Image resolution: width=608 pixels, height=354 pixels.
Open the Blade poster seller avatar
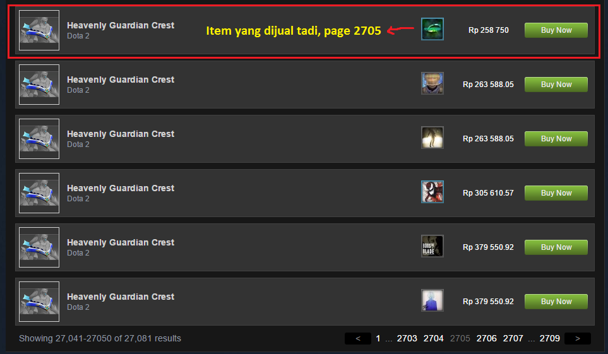432,246
